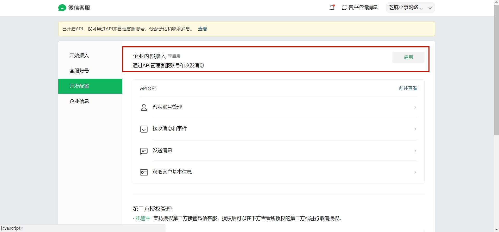
Task: Open the 发送消息 row chevron
Action: click(x=415, y=151)
